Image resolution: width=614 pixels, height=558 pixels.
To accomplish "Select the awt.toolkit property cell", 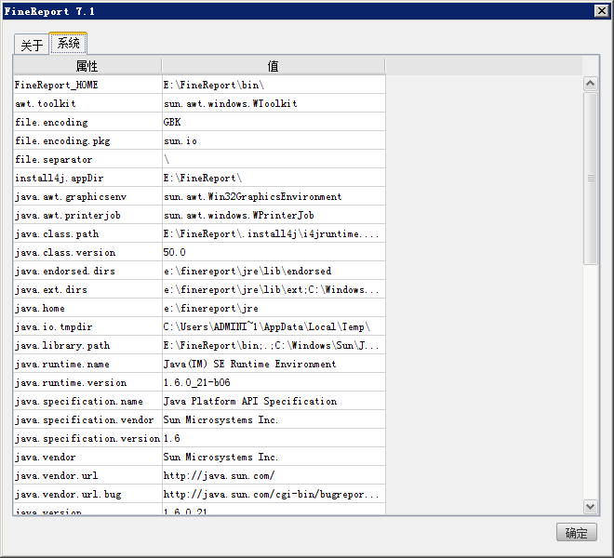I will tap(87, 103).
